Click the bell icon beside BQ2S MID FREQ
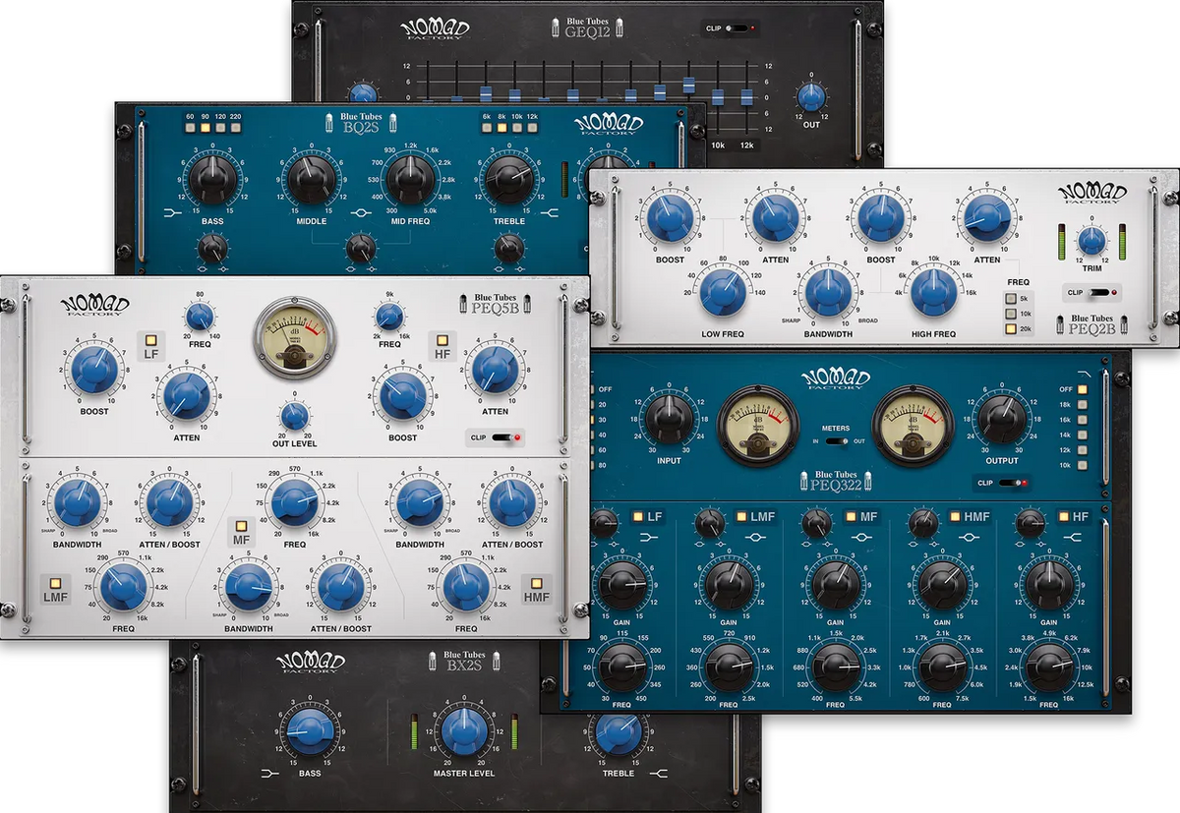The height and width of the screenshot is (813, 1180). pos(360,210)
